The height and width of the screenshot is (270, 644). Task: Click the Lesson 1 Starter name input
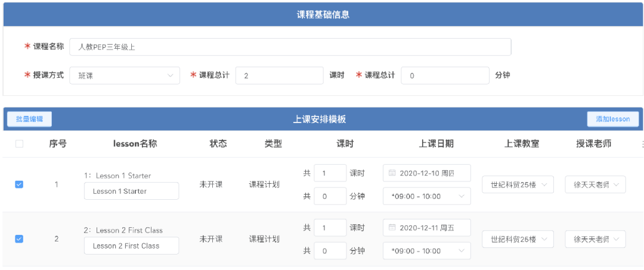click(x=131, y=191)
